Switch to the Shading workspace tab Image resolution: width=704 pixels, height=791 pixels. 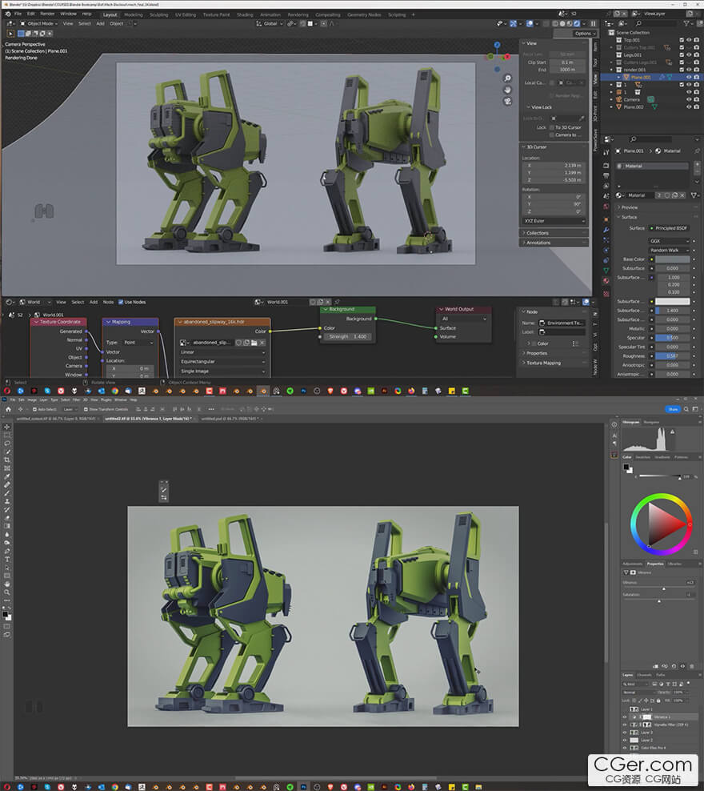coord(245,14)
